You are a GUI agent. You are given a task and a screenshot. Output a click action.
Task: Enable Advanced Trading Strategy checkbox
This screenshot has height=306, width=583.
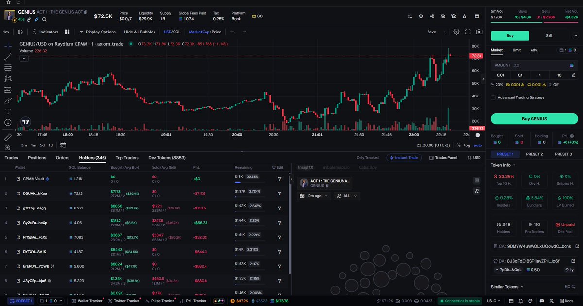pyautogui.click(x=493, y=97)
